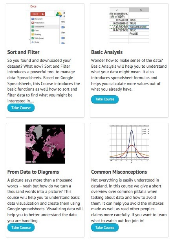The width and height of the screenshot is (174, 241).
Task: Click the red CREATE button in thumbnail
Action: [x=35, y=14]
